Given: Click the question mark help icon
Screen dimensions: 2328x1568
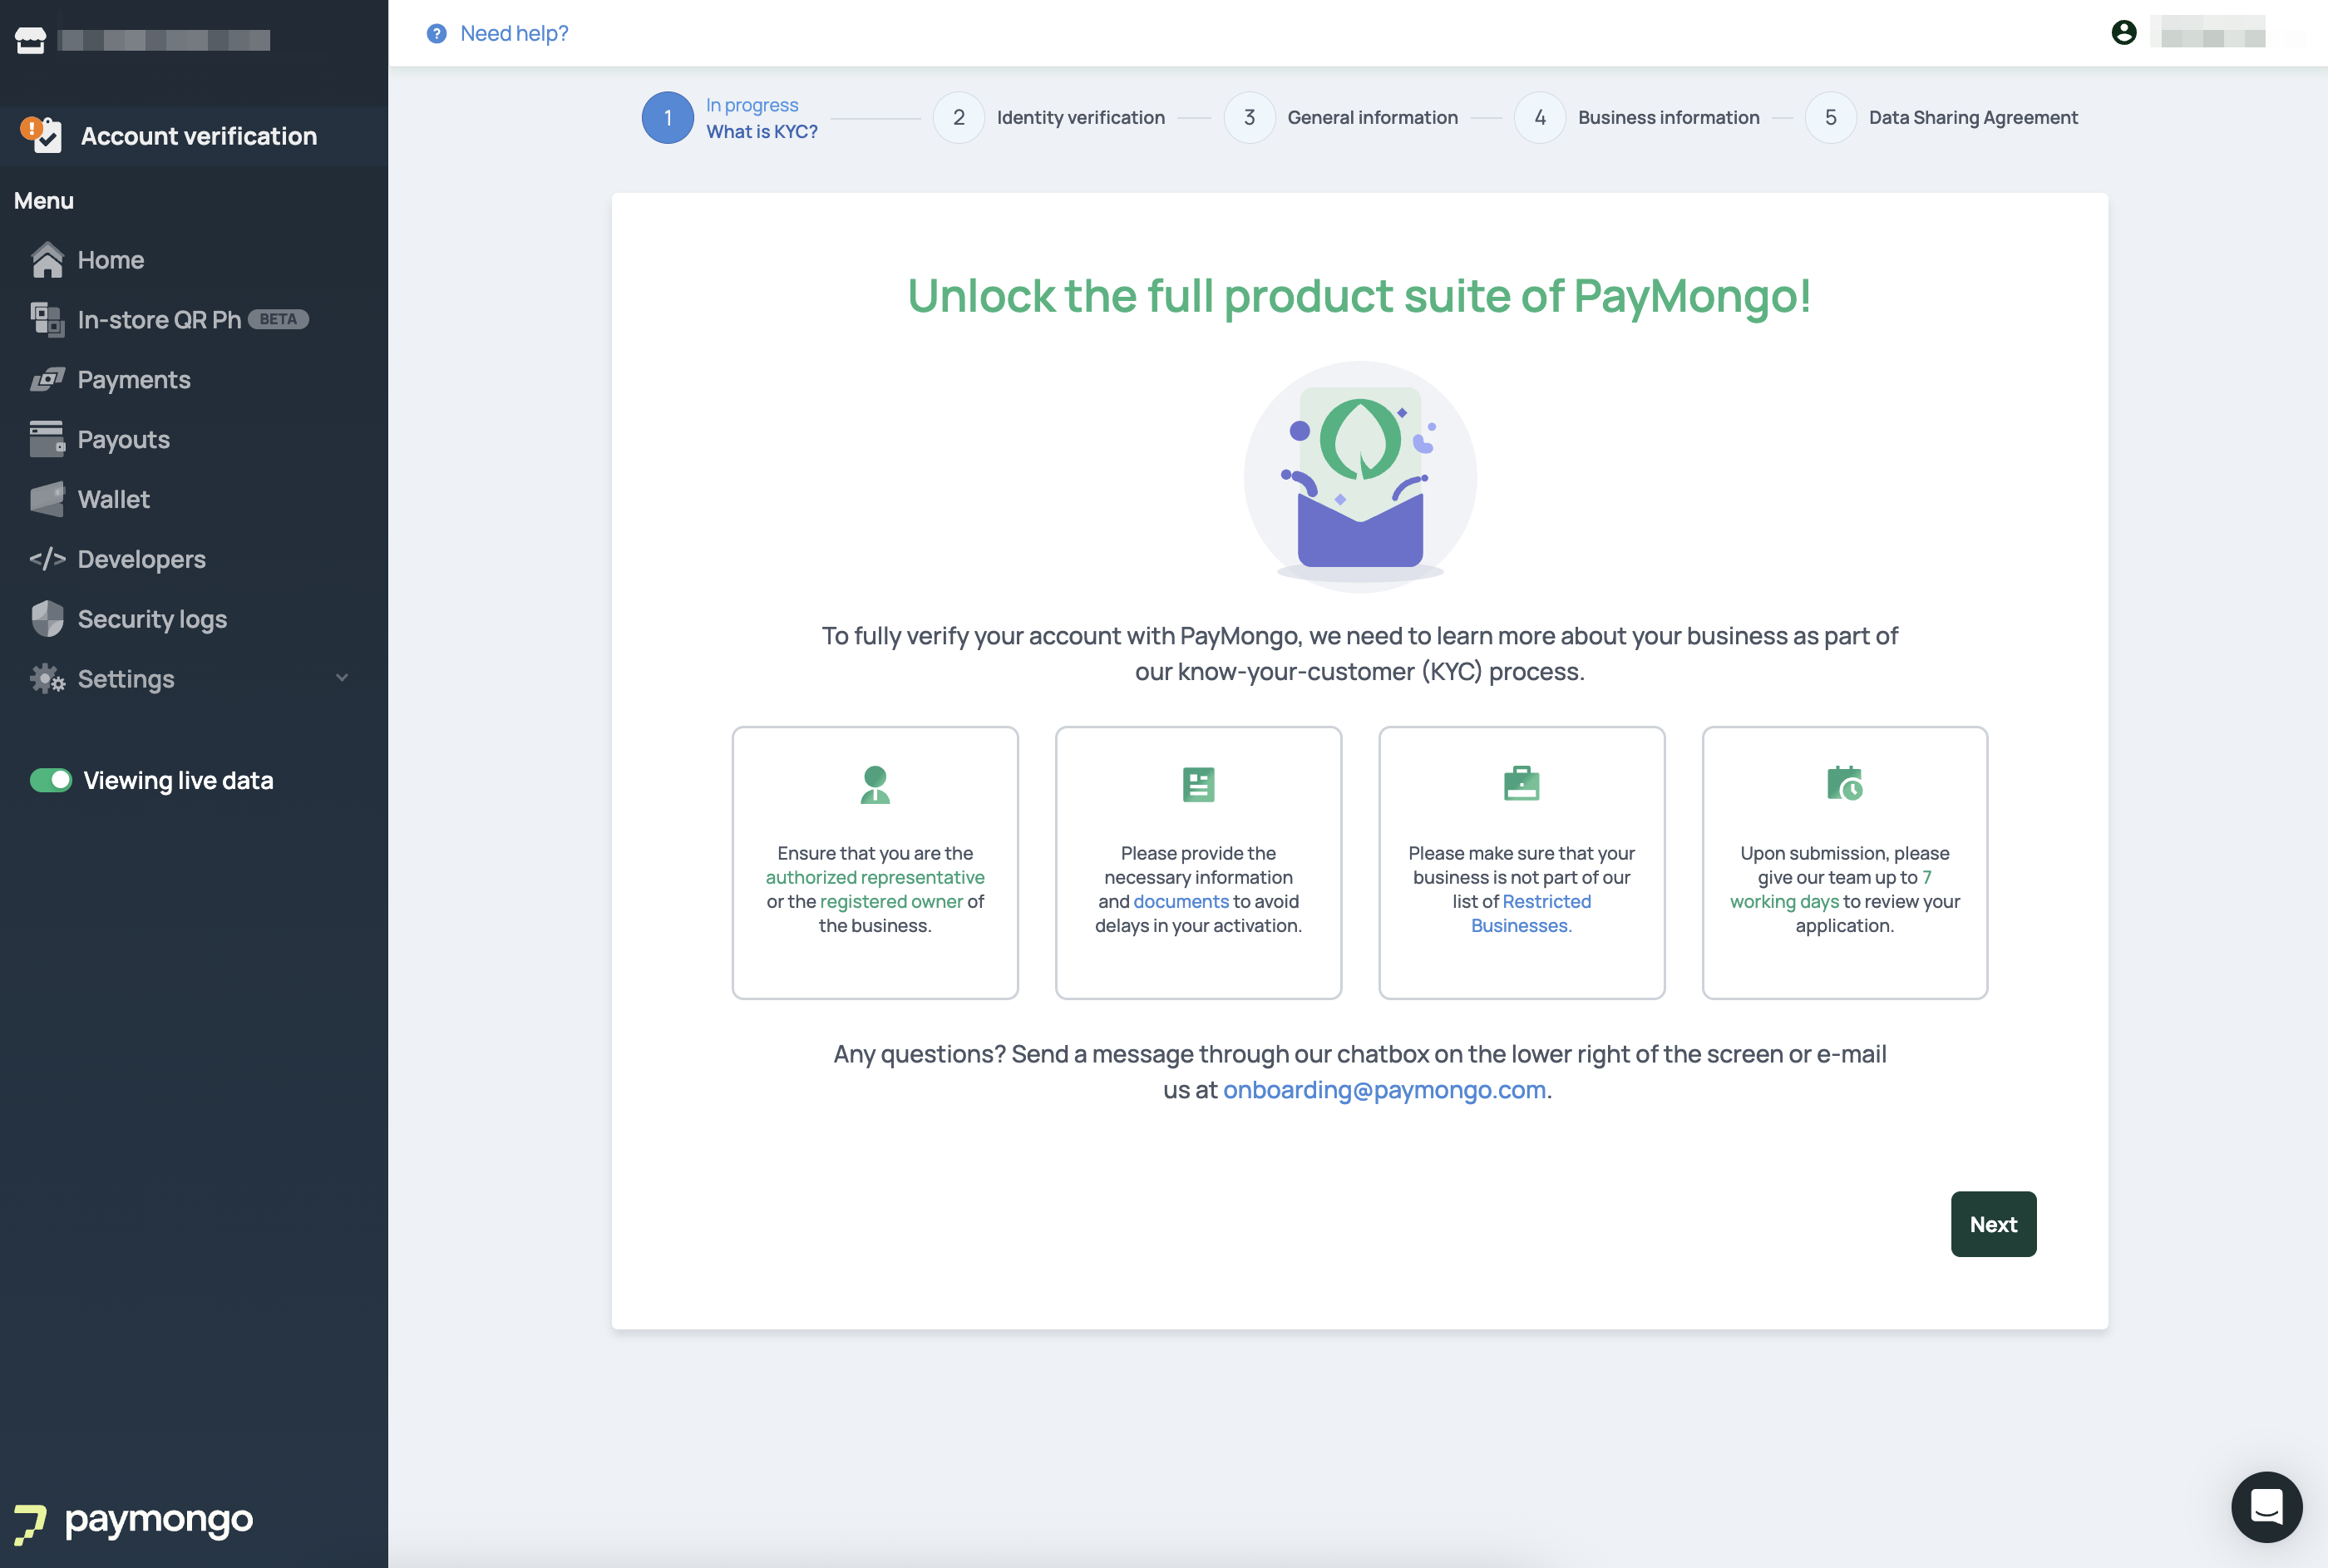Looking at the screenshot, I should click(436, 34).
